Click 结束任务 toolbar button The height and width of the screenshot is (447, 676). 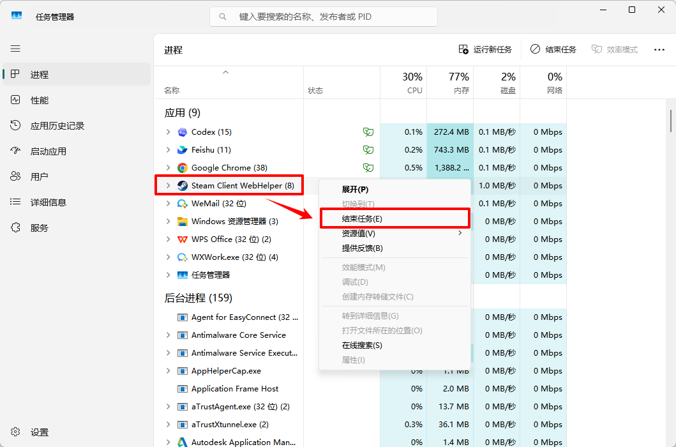(553, 50)
